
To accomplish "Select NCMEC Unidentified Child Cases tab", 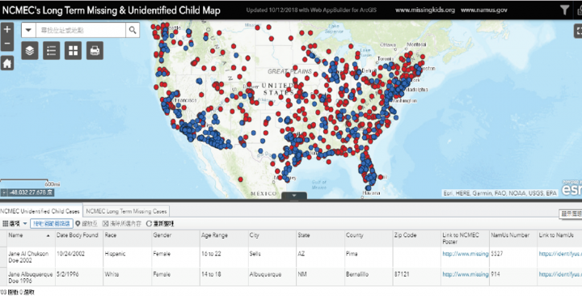I will click(40, 211).
